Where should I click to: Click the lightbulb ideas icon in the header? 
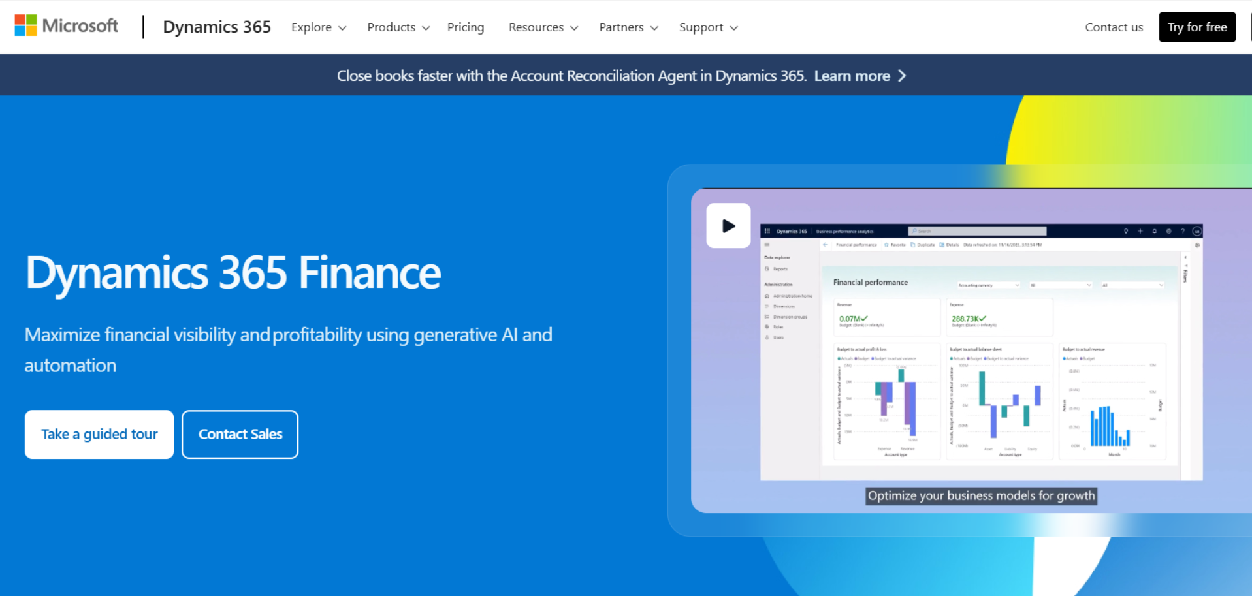(1126, 231)
